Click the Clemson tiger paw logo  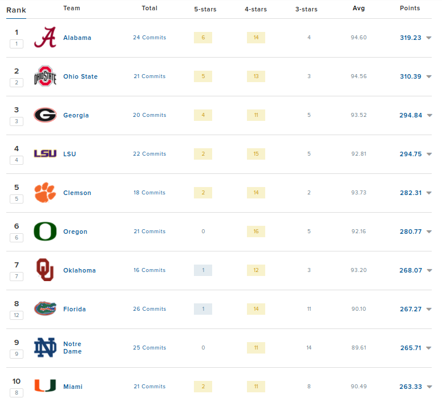(x=45, y=193)
